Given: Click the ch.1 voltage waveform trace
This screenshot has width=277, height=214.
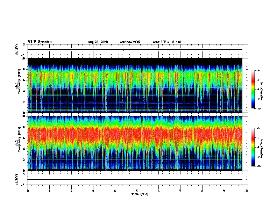Looking at the screenshot, I should pyautogui.click(x=135, y=50).
